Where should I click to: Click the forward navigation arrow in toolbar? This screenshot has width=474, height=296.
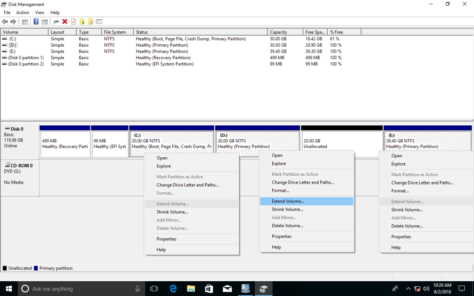pos(13,21)
